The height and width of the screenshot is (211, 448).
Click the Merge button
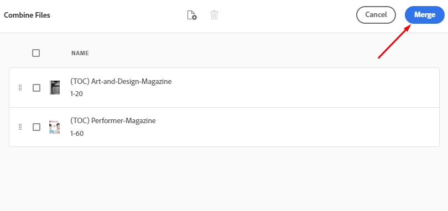tap(425, 15)
